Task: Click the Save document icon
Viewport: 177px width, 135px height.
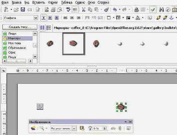Action: [23, 10]
